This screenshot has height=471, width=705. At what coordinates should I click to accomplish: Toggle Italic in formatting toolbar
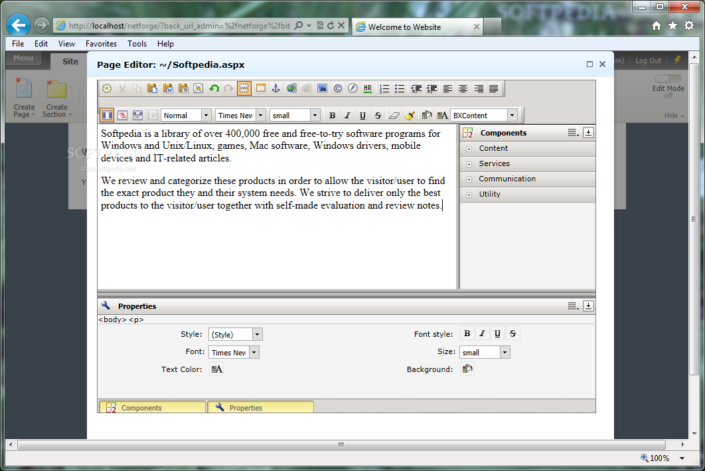point(348,115)
